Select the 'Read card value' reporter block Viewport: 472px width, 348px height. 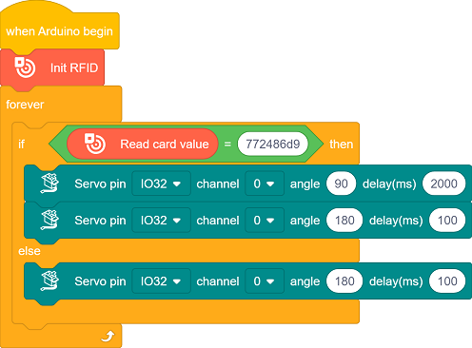(x=142, y=145)
